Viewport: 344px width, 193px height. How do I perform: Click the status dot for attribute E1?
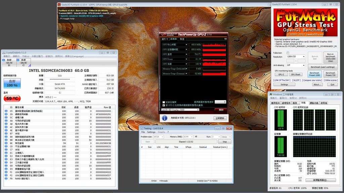(6, 153)
